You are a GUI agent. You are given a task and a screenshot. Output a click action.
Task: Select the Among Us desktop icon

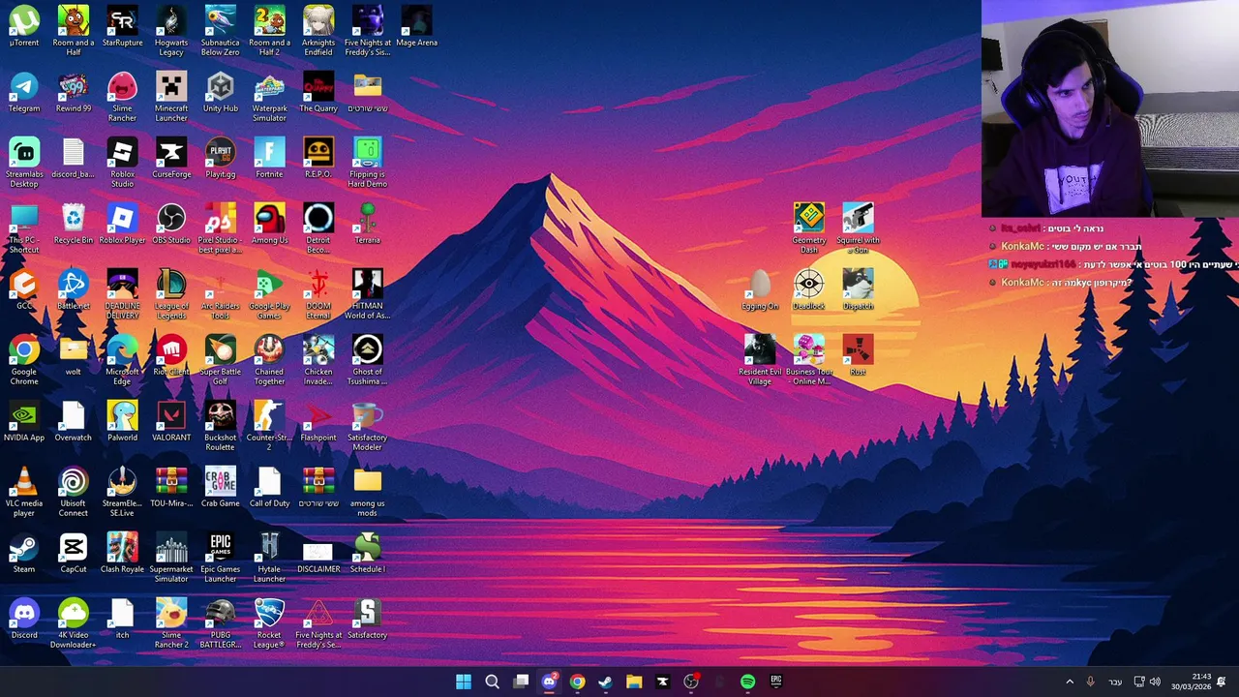pyautogui.click(x=269, y=224)
